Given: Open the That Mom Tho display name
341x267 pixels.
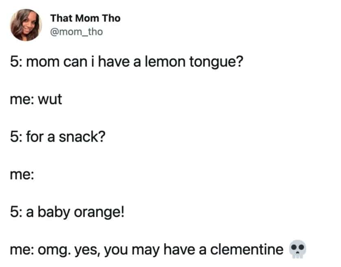Looking at the screenshot, I should 85,18.
